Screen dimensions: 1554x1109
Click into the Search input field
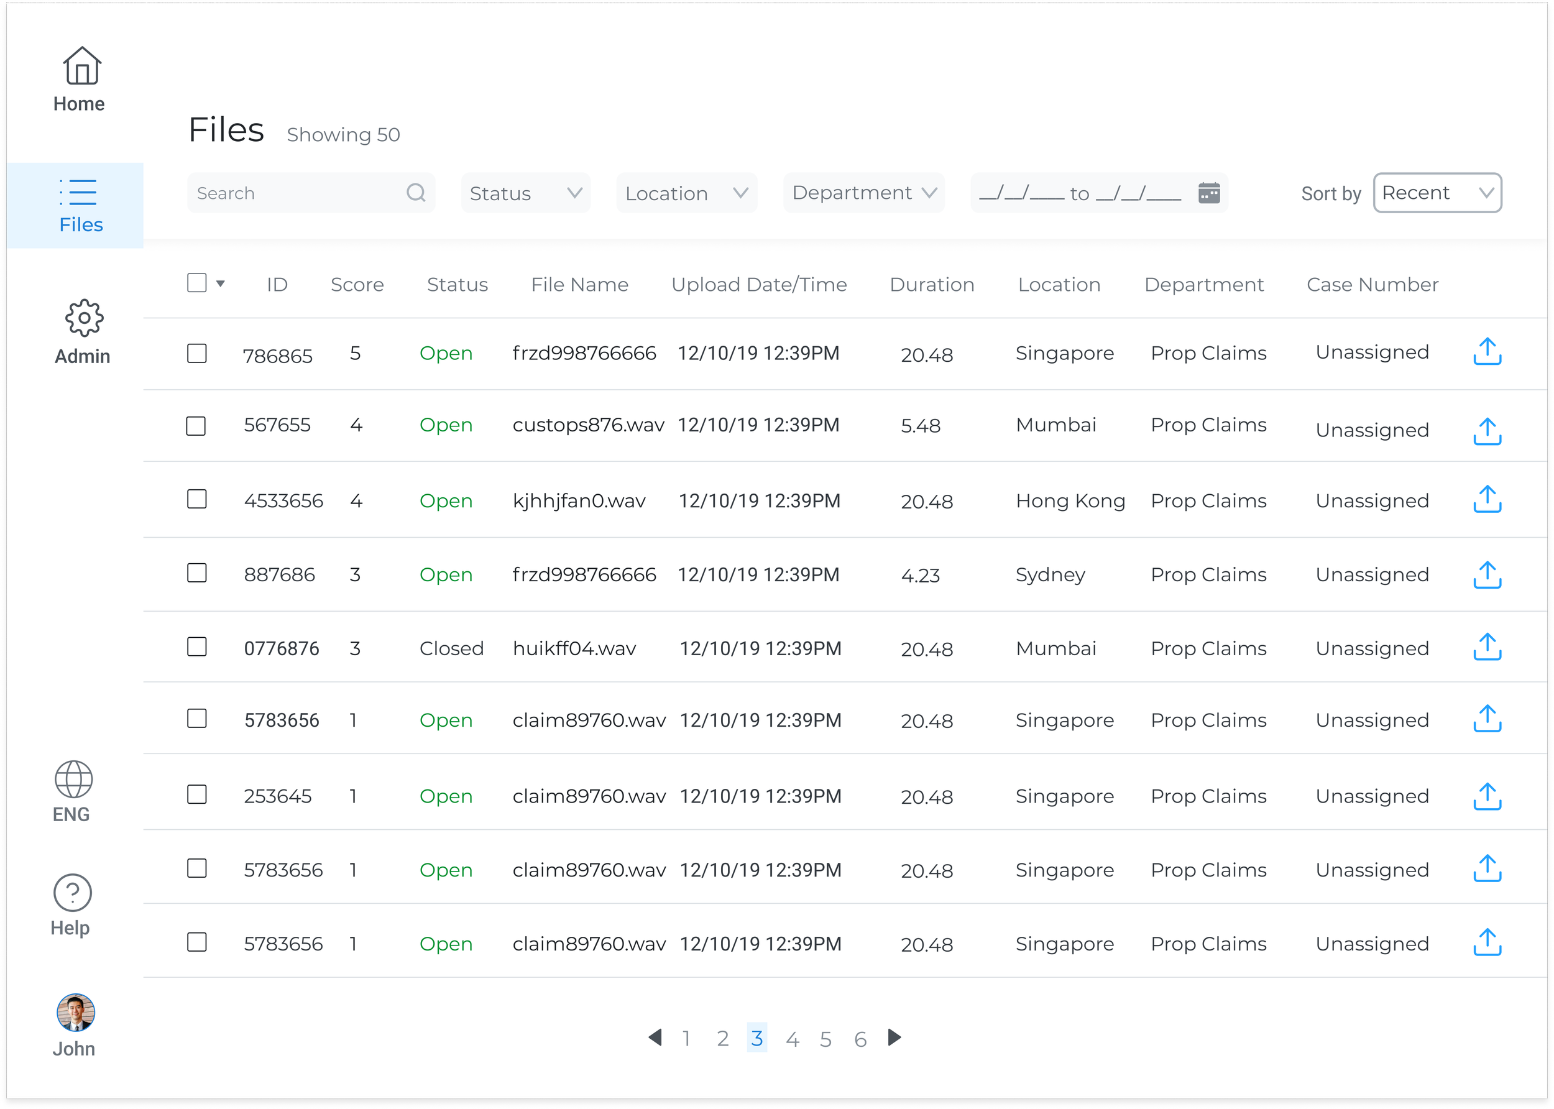pos(297,193)
